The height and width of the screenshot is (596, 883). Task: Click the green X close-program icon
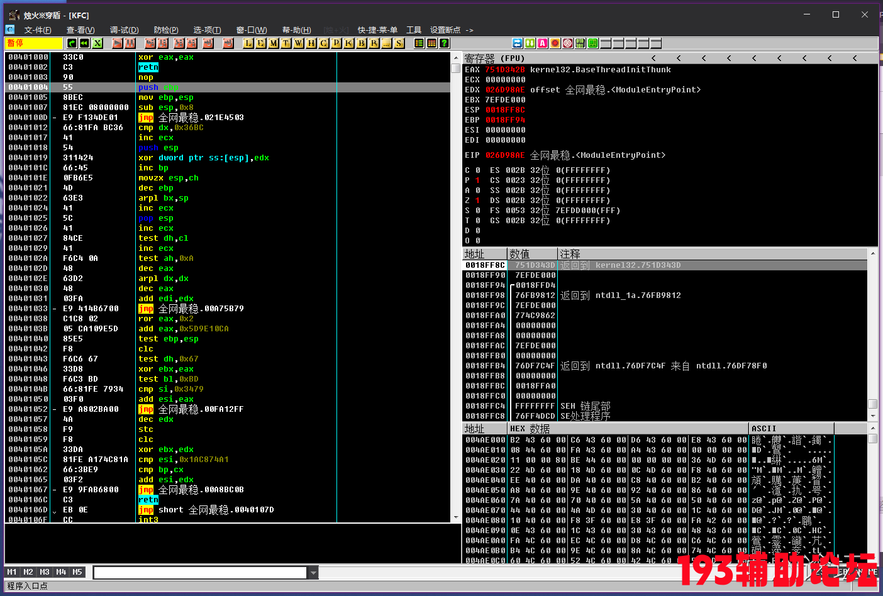97,43
